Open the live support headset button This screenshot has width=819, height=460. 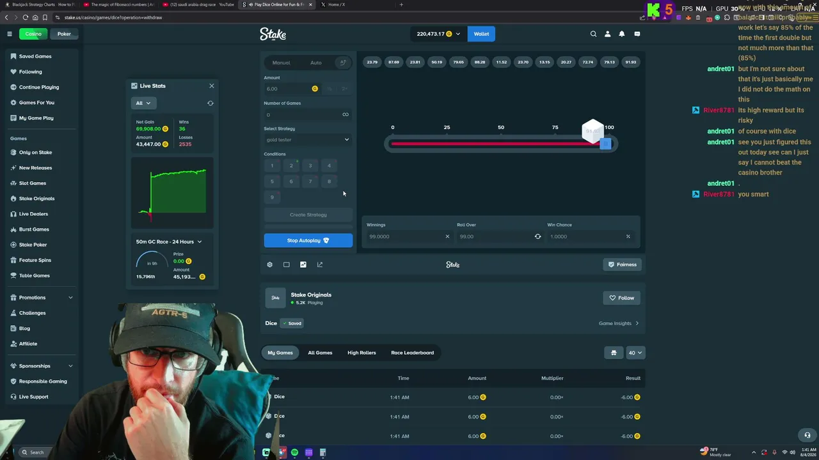(x=807, y=435)
